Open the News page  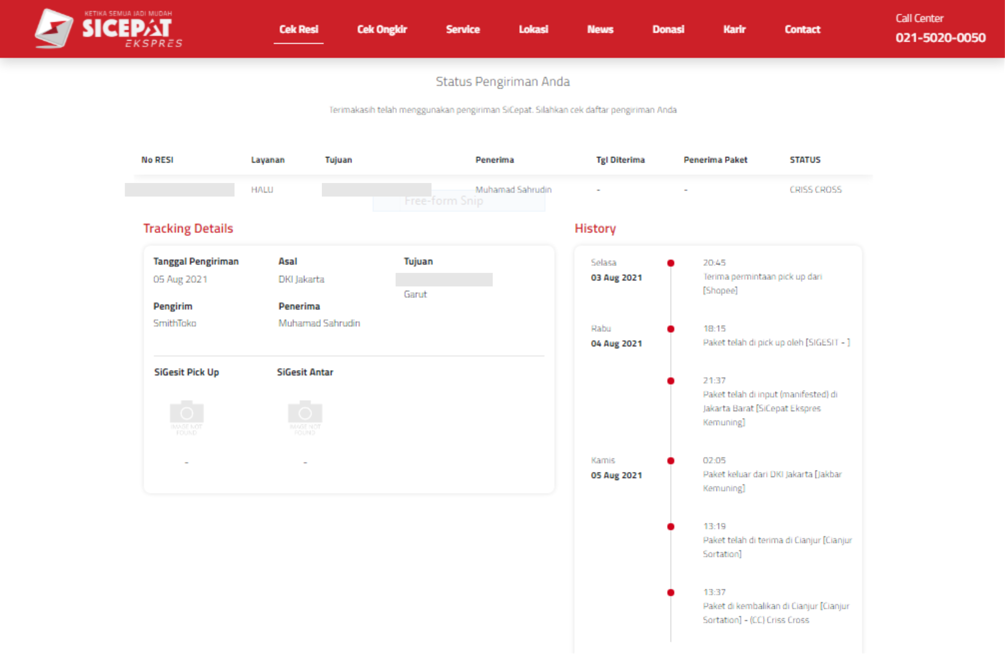pos(600,29)
